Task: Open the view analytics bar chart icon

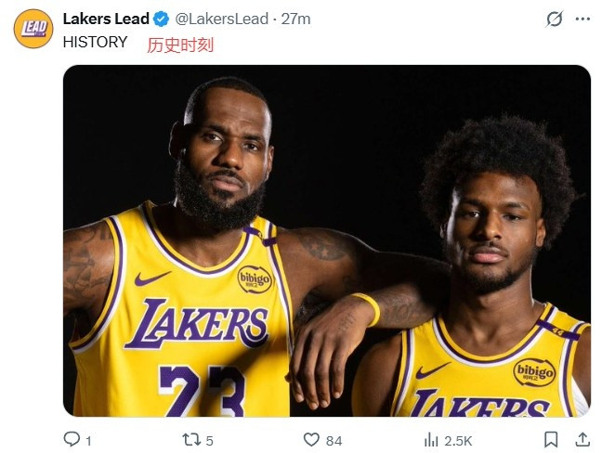Action: point(431,439)
